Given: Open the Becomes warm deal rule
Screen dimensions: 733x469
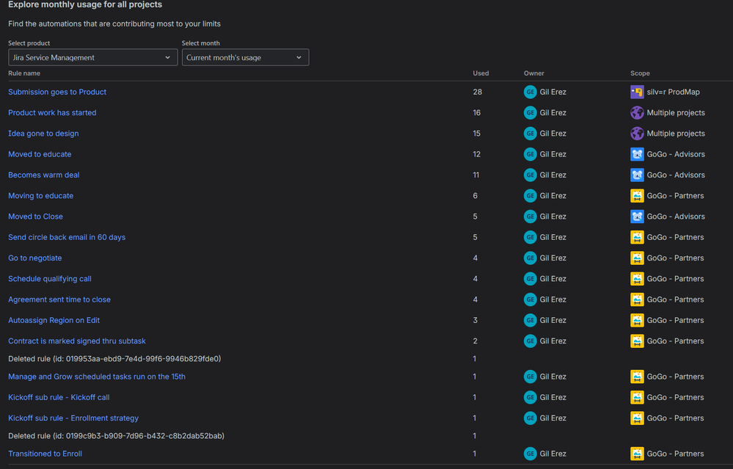Looking at the screenshot, I should tap(44, 175).
